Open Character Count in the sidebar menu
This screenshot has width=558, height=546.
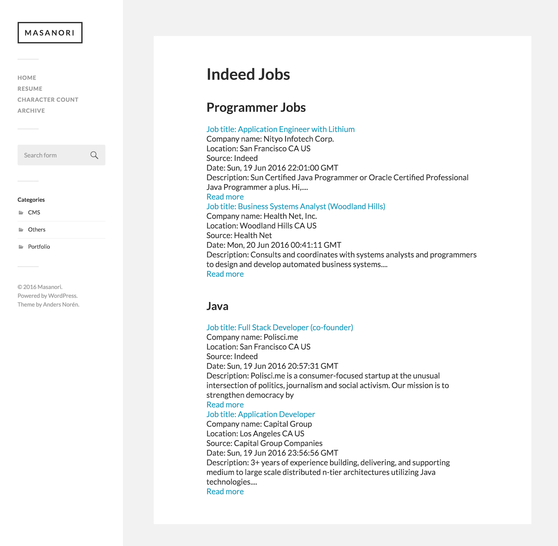48,100
